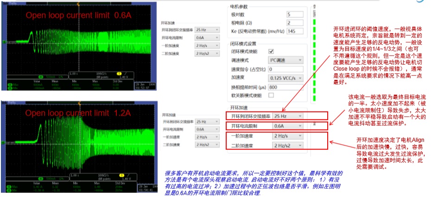Viewport: 432px width, 197px height.
Task: Open the red-boxed 开环电流限制 0.6A dropdown
Action: click(x=288, y=126)
